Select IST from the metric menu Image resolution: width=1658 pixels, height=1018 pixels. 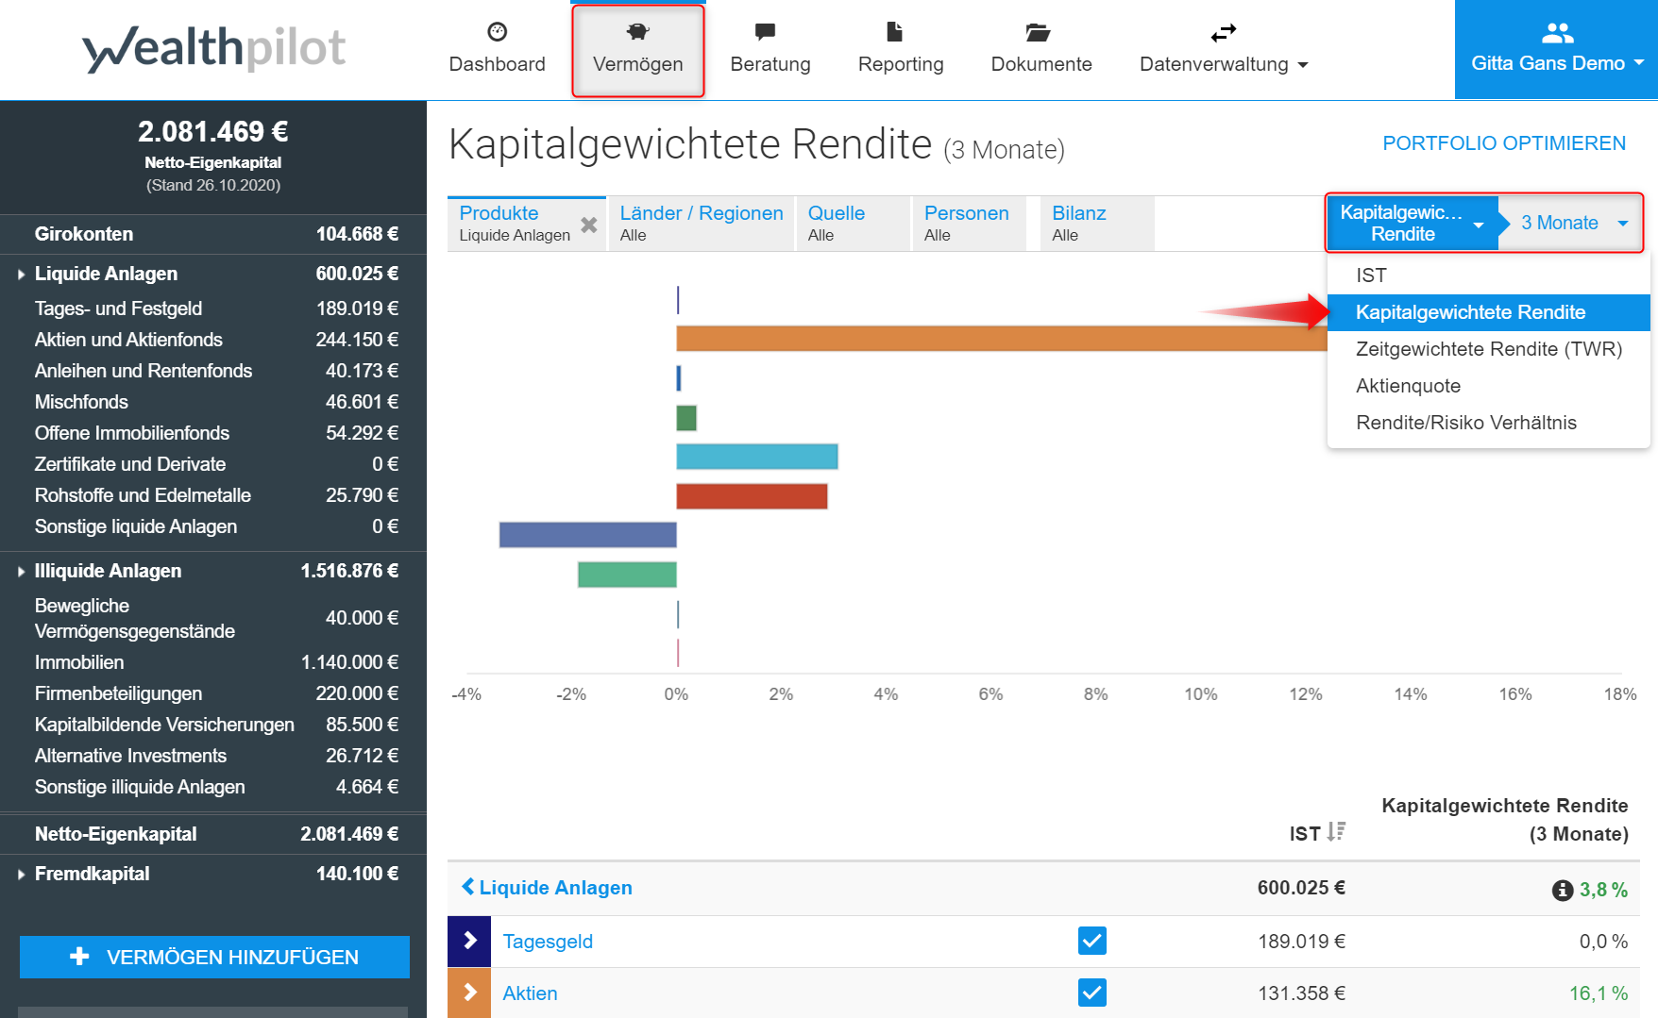click(1489, 275)
